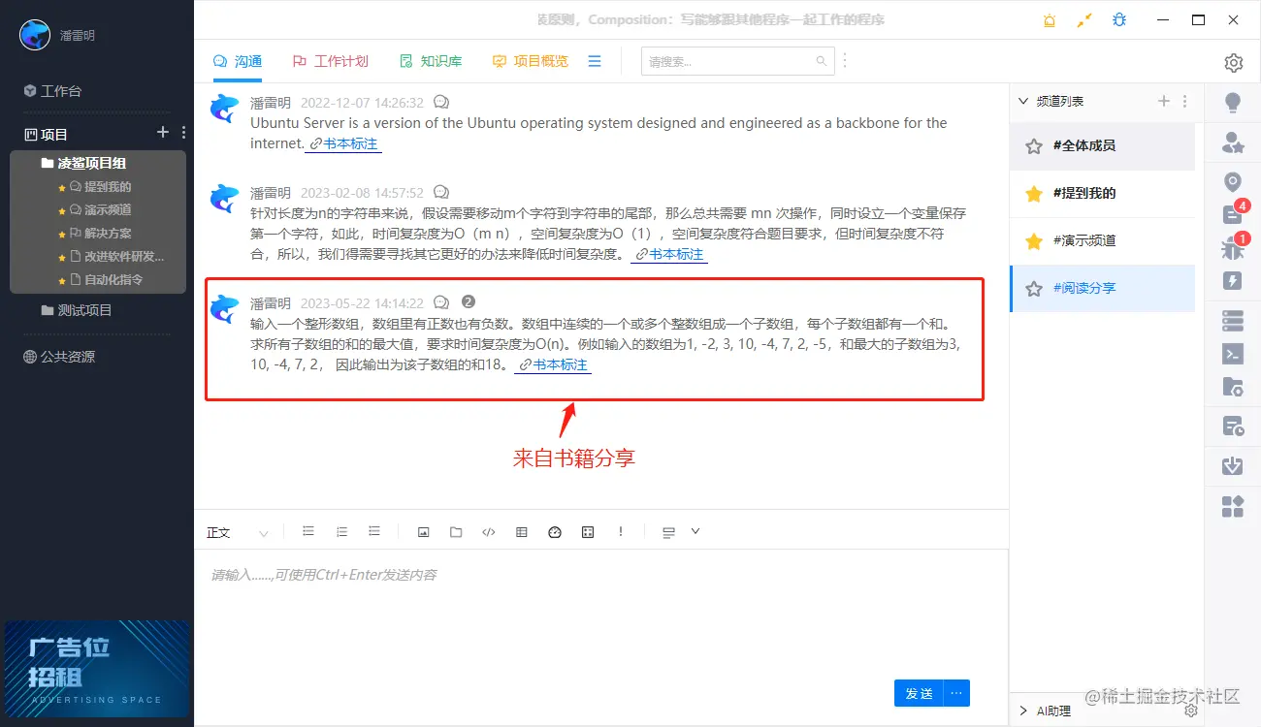Click the blue bug icon in title bar
This screenshot has height=727, width=1261.
click(1119, 19)
